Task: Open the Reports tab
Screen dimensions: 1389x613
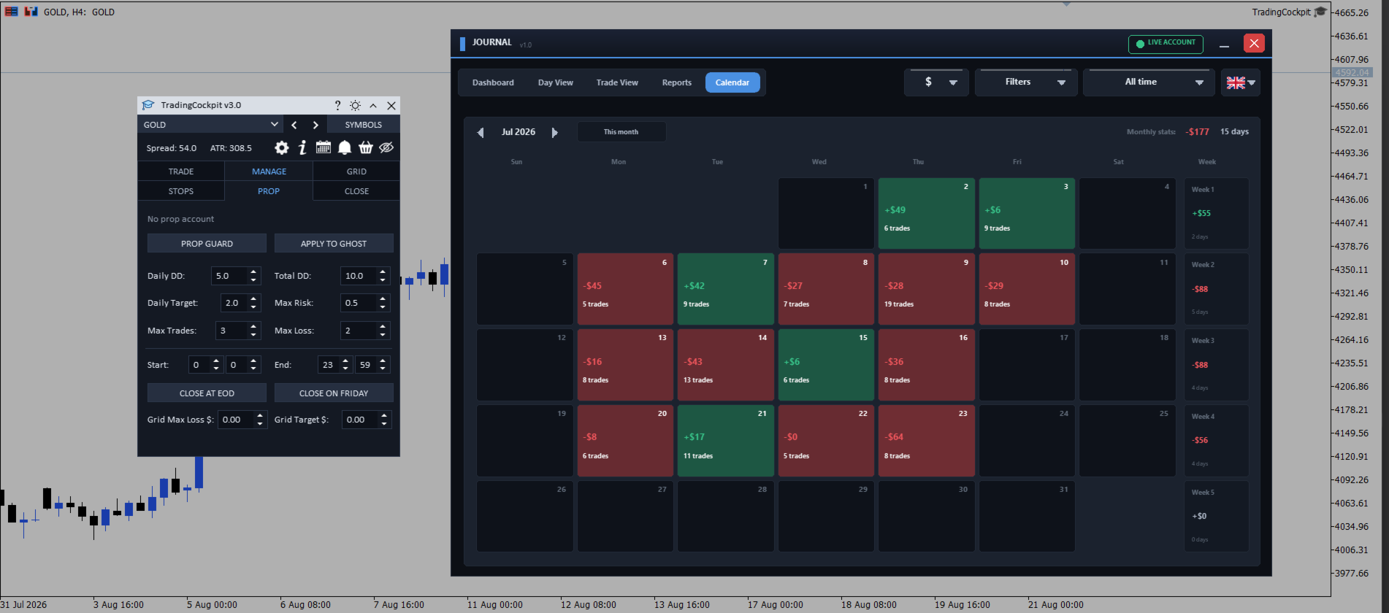Action: click(677, 82)
